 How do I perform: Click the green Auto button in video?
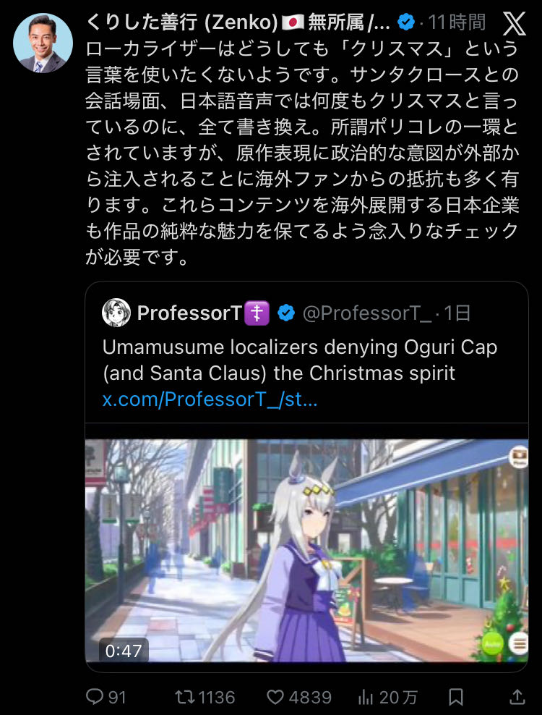(492, 644)
